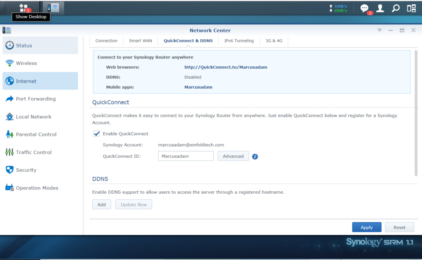Click the Add DDNS button
The width and height of the screenshot is (422, 260).
click(101, 204)
